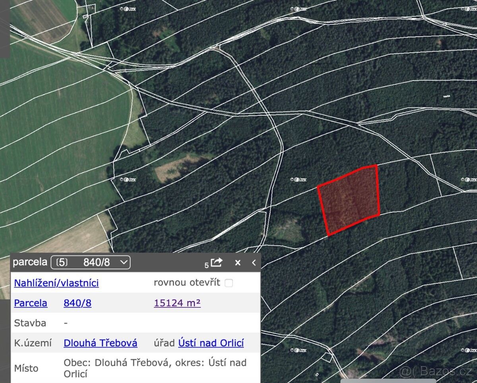Click the ČÚZK logo watermark near the highlighted parcel
The width and height of the screenshot is (477, 383).
click(298, 180)
